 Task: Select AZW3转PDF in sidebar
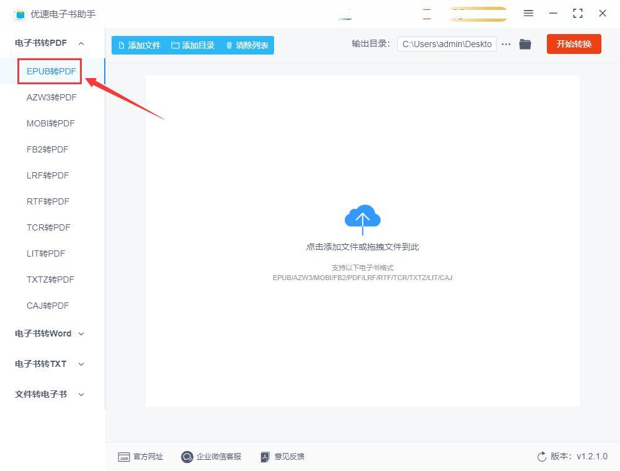pos(51,97)
